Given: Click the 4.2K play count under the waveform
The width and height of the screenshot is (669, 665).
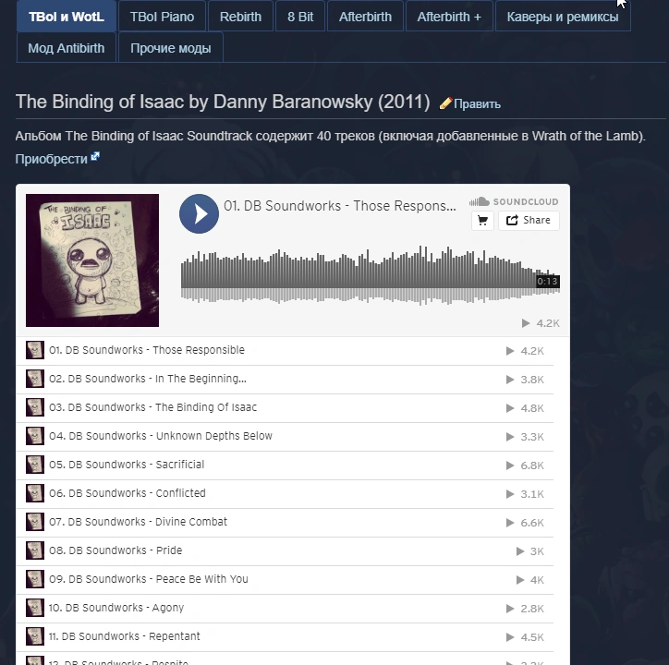Looking at the screenshot, I should coord(541,323).
